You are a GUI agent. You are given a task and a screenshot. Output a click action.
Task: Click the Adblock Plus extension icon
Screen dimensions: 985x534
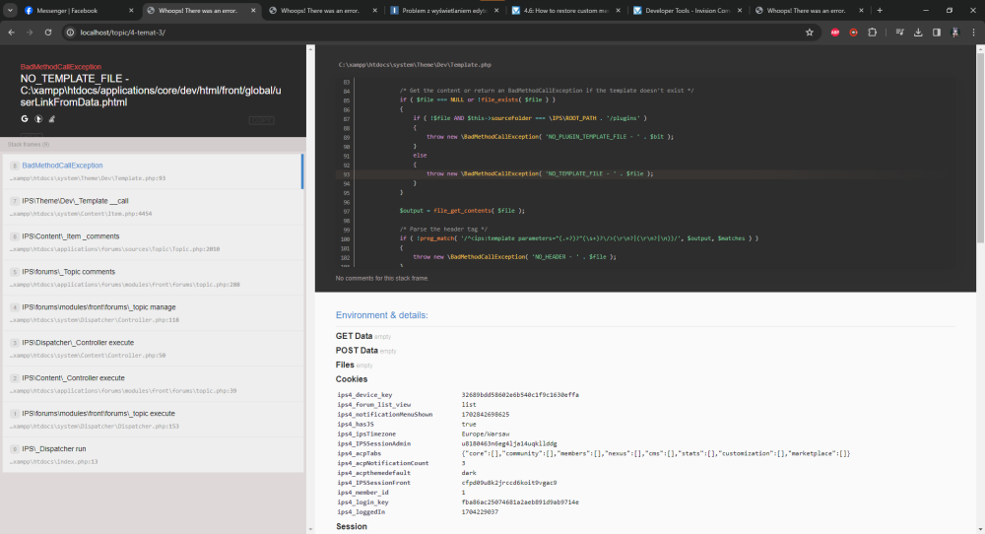point(835,32)
